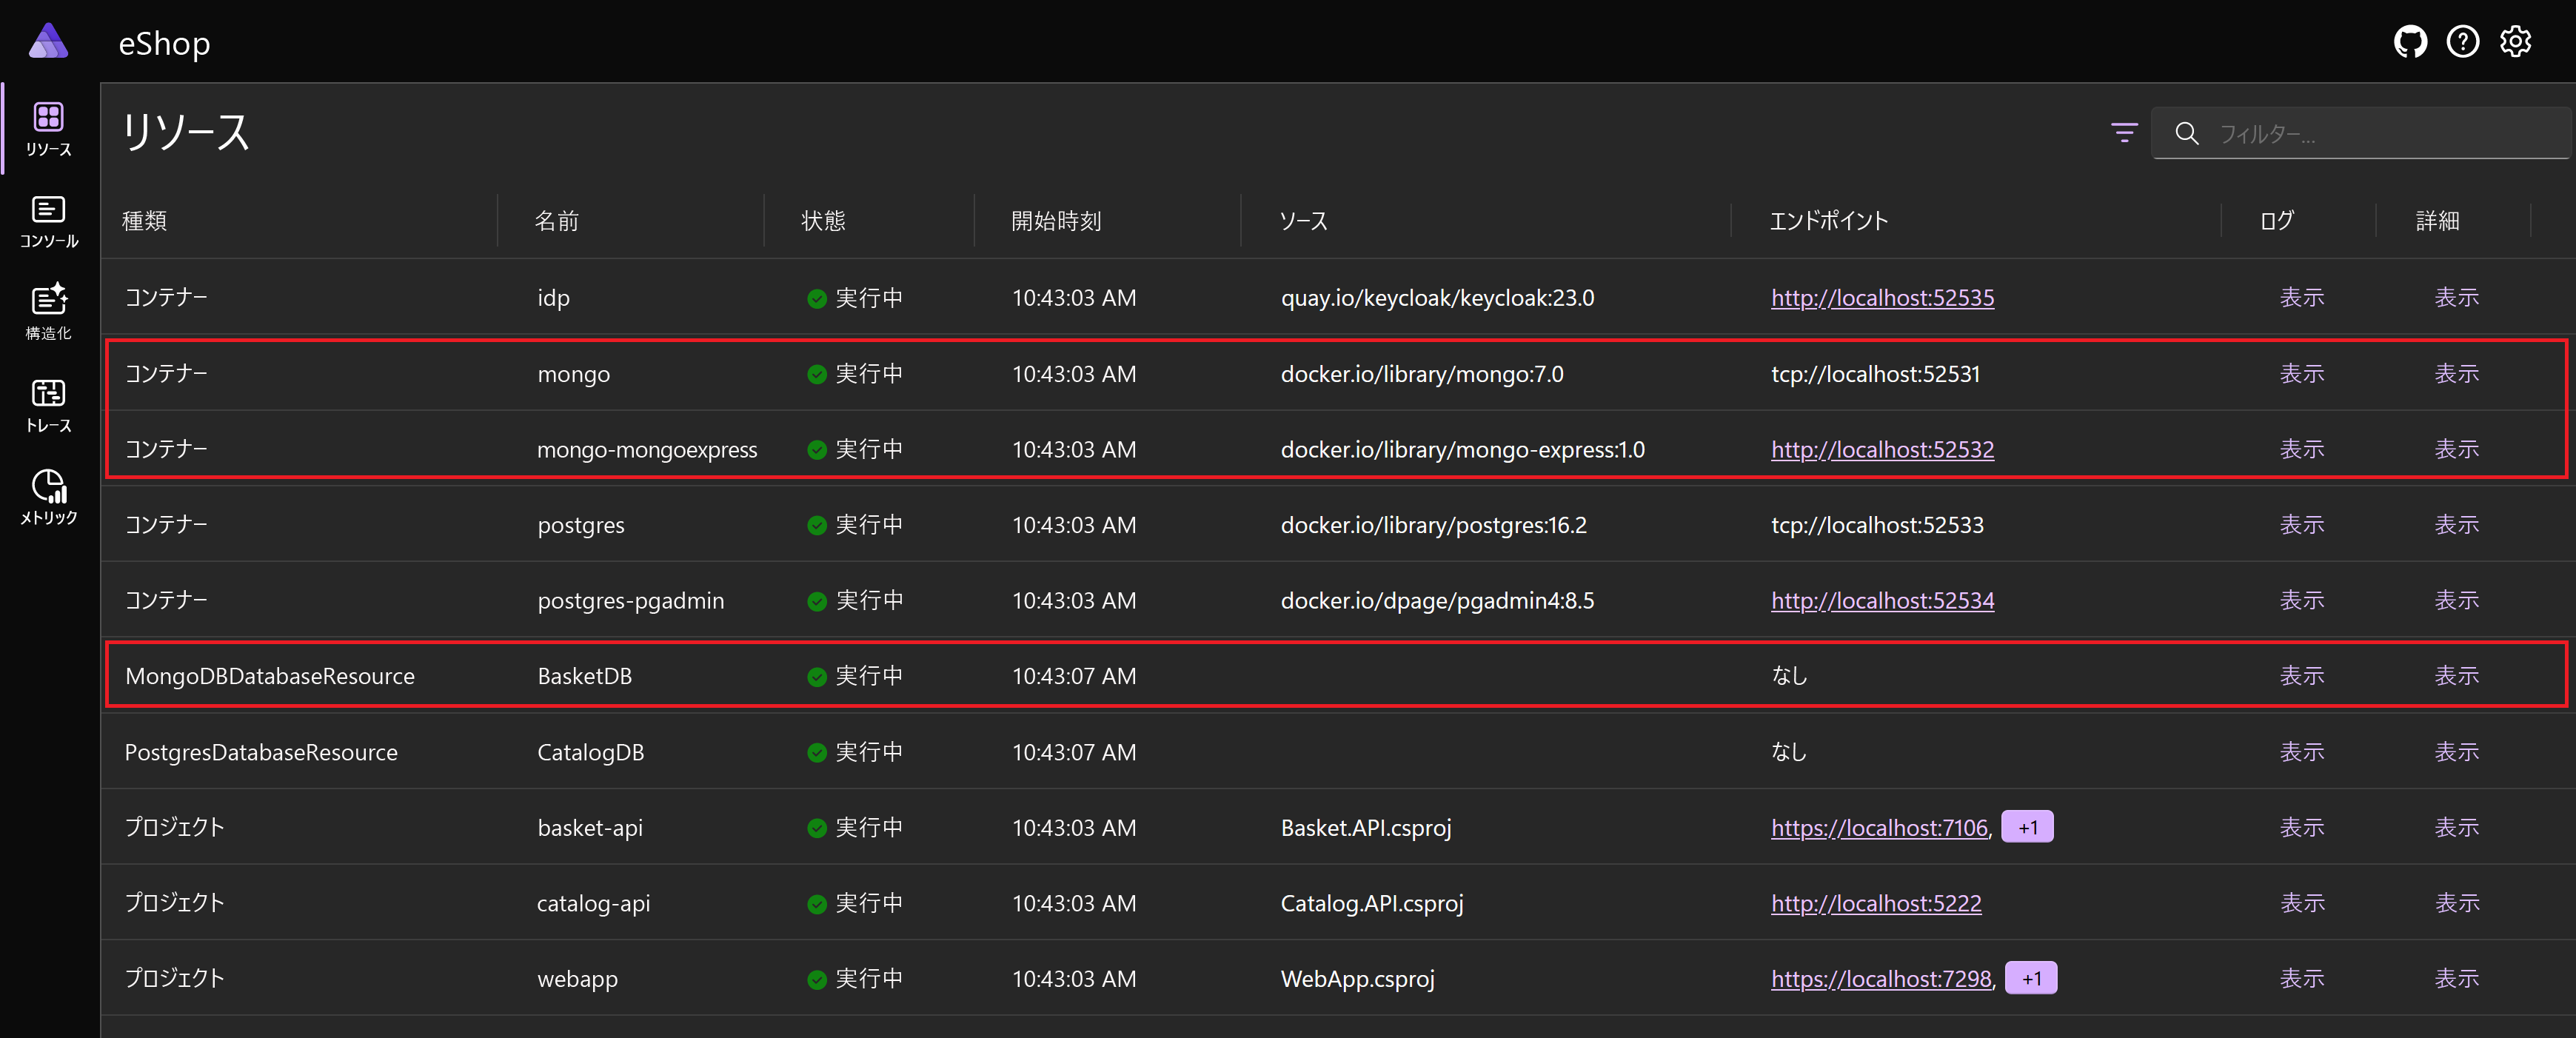Image resolution: width=2576 pixels, height=1038 pixels.
Task: Sort by the 状態 column header
Action: (823, 221)
